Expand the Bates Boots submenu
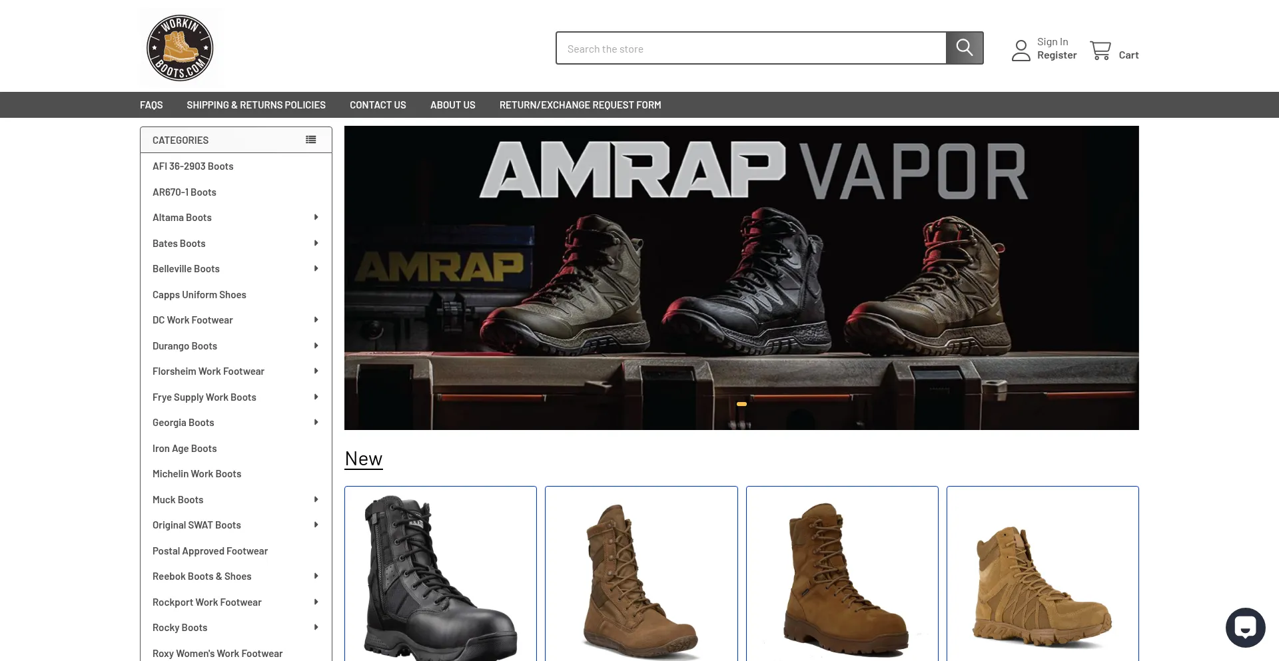The height and width of the screenshot is (661, 1279). [316, 243]
